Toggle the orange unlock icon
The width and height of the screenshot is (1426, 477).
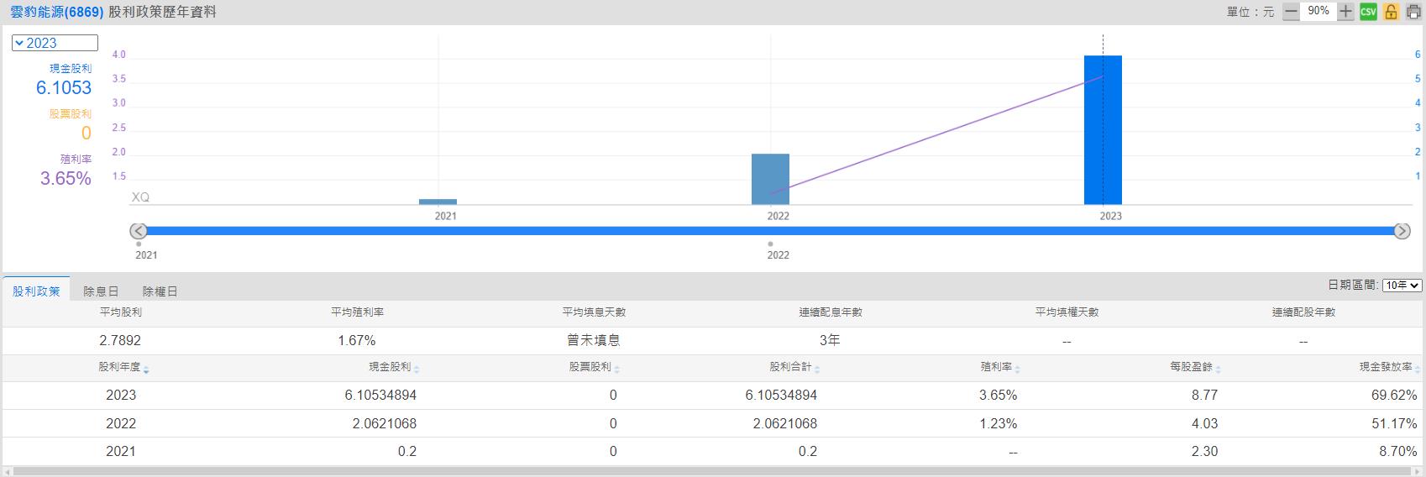click(x=1391, y=12)
